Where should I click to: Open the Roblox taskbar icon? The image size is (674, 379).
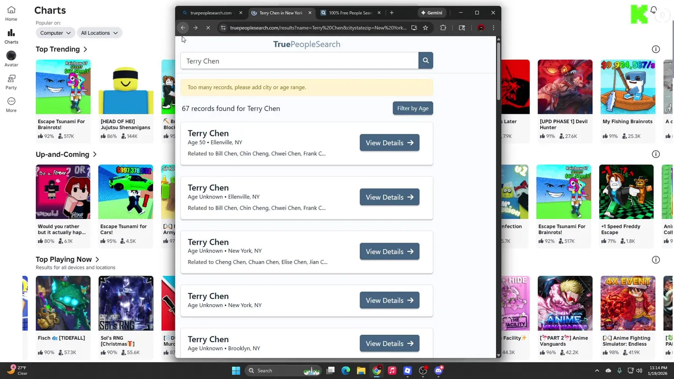(408, 371)
